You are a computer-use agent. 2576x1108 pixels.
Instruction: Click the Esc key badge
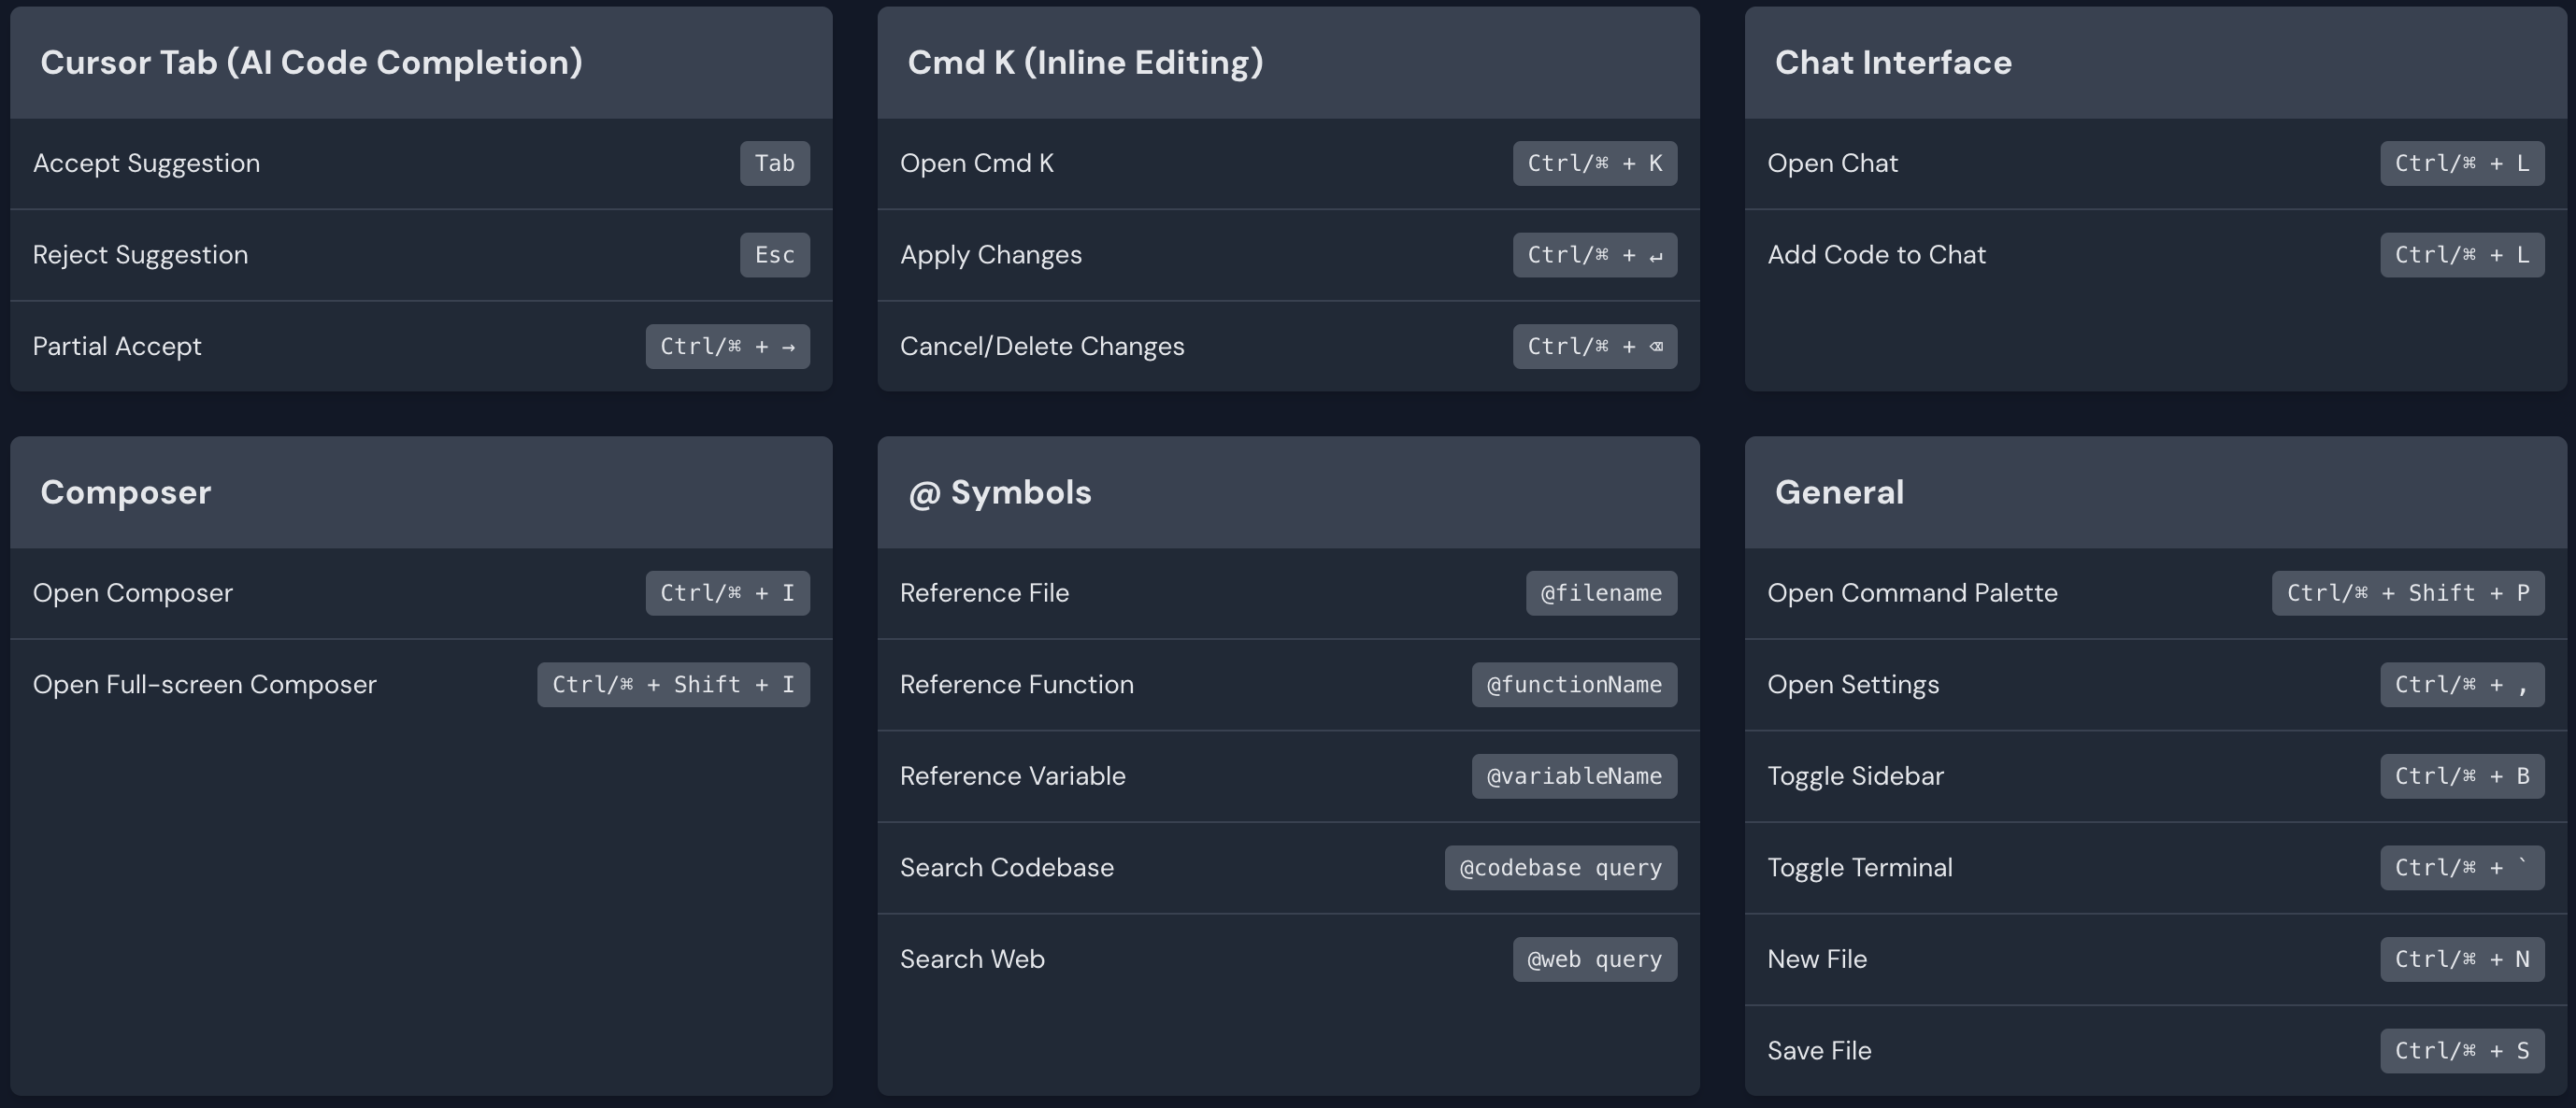pos(775,255)
